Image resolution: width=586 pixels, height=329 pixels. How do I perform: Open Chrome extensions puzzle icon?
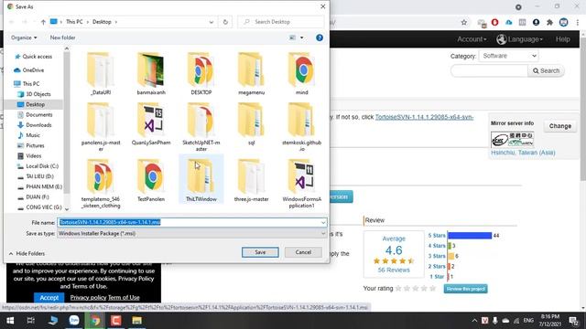[549, 22]
